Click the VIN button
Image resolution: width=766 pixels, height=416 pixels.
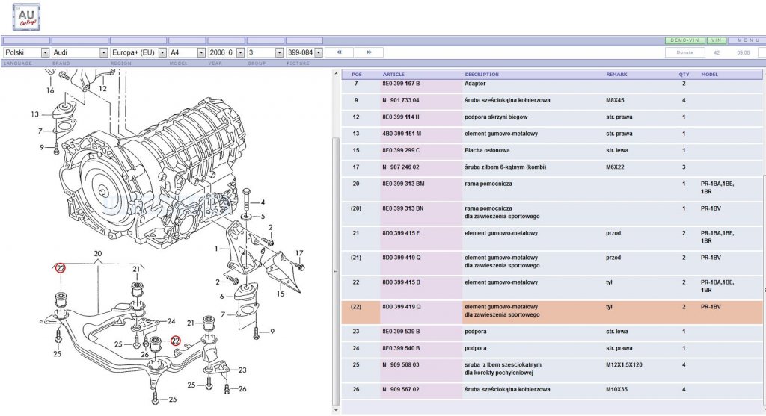[717, 40]
